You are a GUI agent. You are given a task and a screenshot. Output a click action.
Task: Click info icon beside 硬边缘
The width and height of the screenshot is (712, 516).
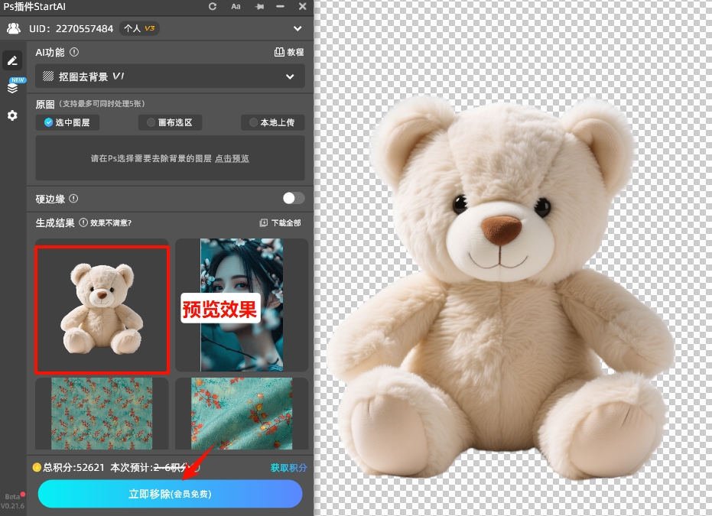point(73,199)
